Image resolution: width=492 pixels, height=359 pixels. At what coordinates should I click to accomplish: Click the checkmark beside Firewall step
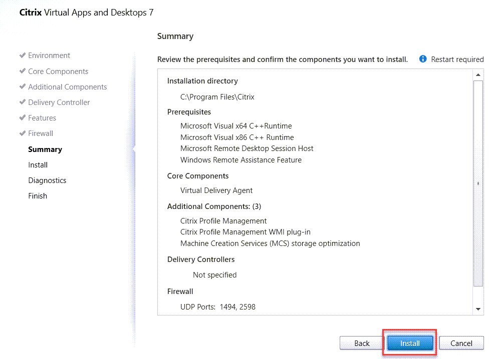(23, 133)
